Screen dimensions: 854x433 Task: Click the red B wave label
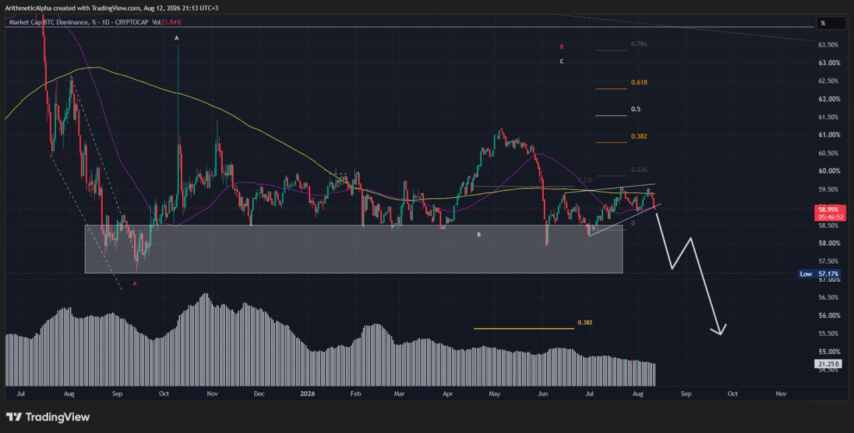point(562,47)
